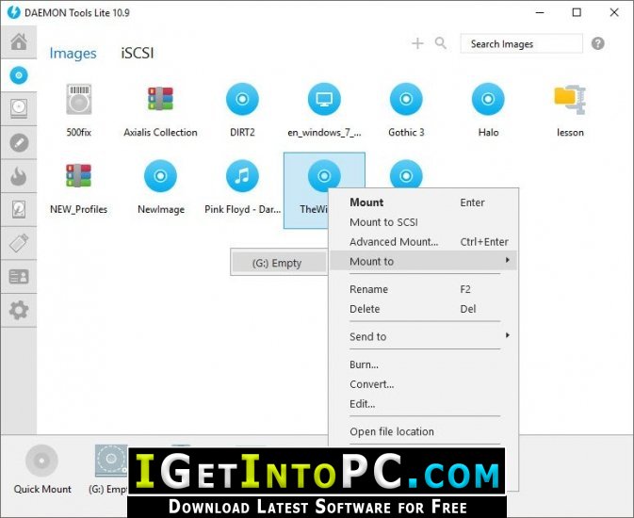The image size is (634, 518).
Task: Switch to the iSCSI tab
Action: click(x=138, y=53)
